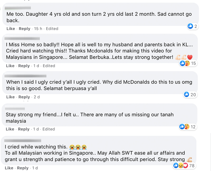Image resolution: width=211 pixels, height=171 pixels.
Task: Like the 'I cried while watching this' comment
Action: (9, 168)
